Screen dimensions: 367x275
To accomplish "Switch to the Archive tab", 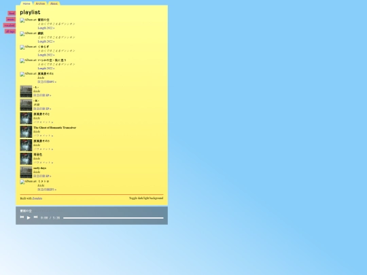I will point(40,3).
